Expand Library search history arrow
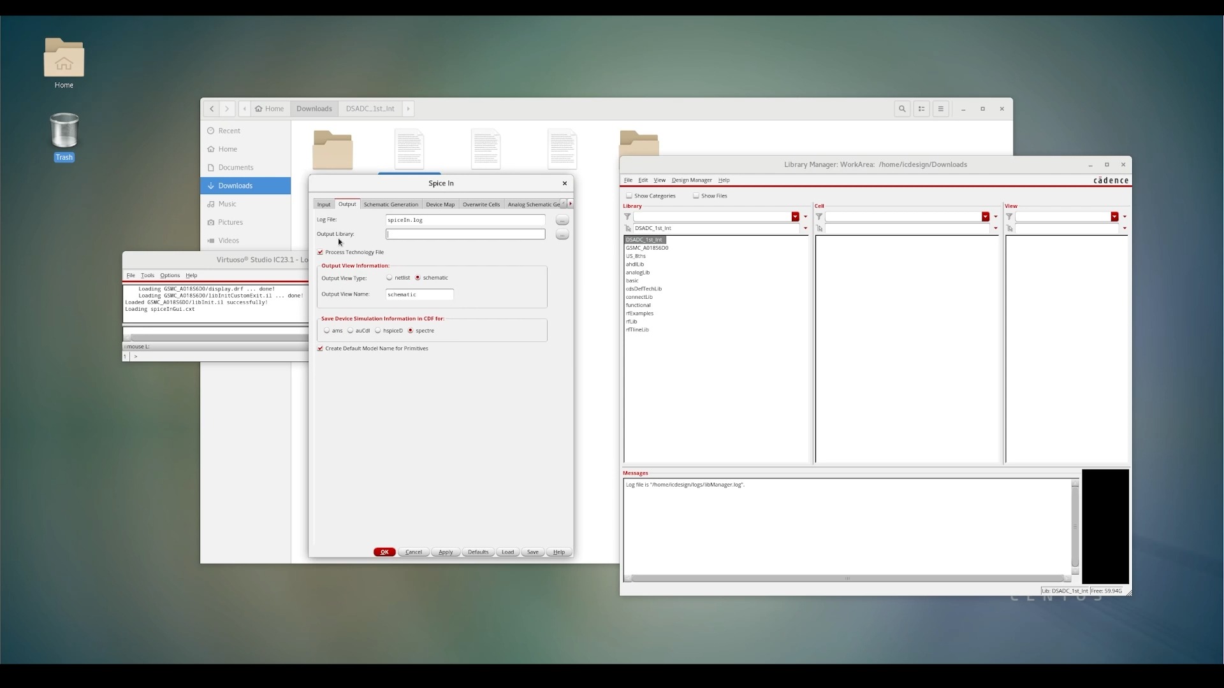This screenshot has width=1224, height=688. 805,228
